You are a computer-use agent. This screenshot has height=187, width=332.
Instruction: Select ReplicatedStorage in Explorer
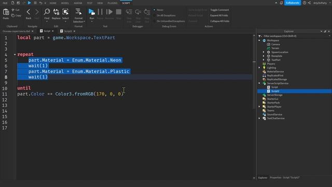(x=276, y=79)
